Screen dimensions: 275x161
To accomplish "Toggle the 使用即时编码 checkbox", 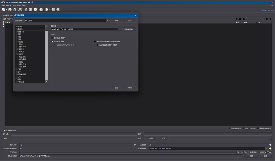I will click(x=52, y=41).
